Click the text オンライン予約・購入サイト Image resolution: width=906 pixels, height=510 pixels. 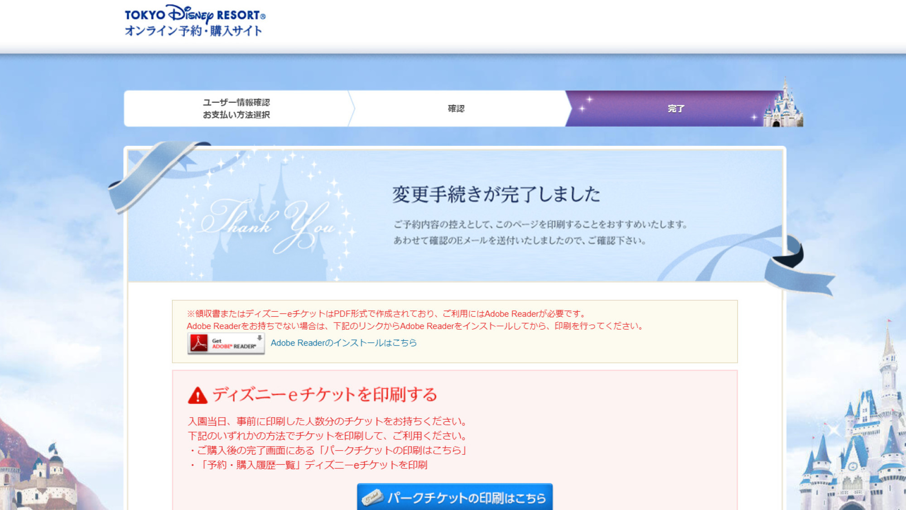tap(193, 31)
